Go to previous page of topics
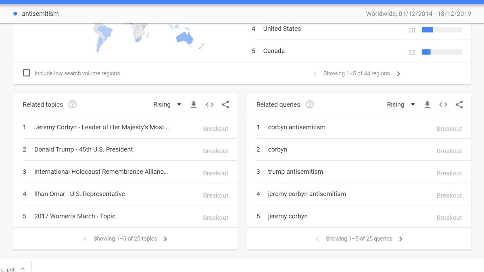This screenshot has width=484, height=272. (85, 239)
